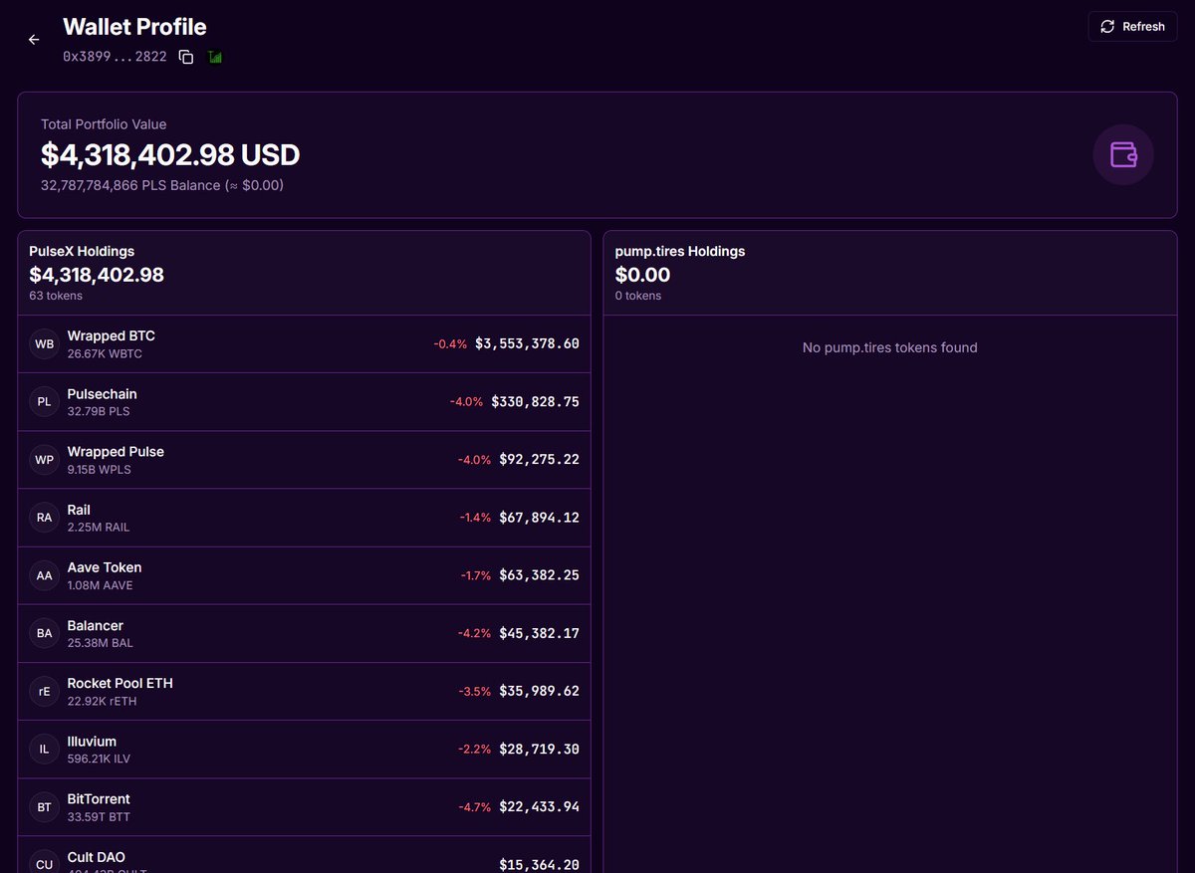Click the 33.59T BTT amount
1195x873 pixels.
pos(99,816)
